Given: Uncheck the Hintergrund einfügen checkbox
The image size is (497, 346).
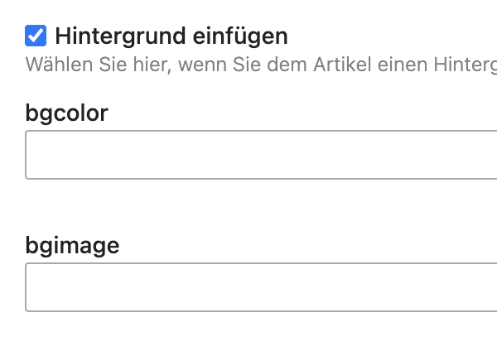Looking at the screenshot, I should 36,36.
